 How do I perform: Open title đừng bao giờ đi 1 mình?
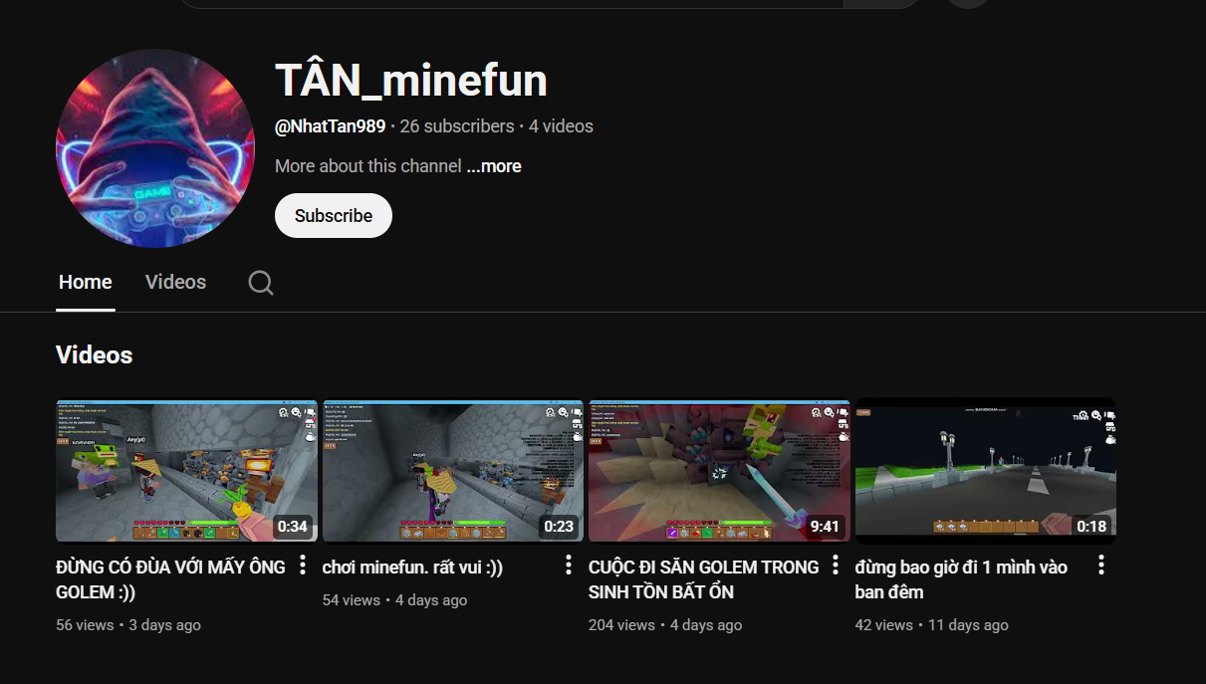coord(960,579)
